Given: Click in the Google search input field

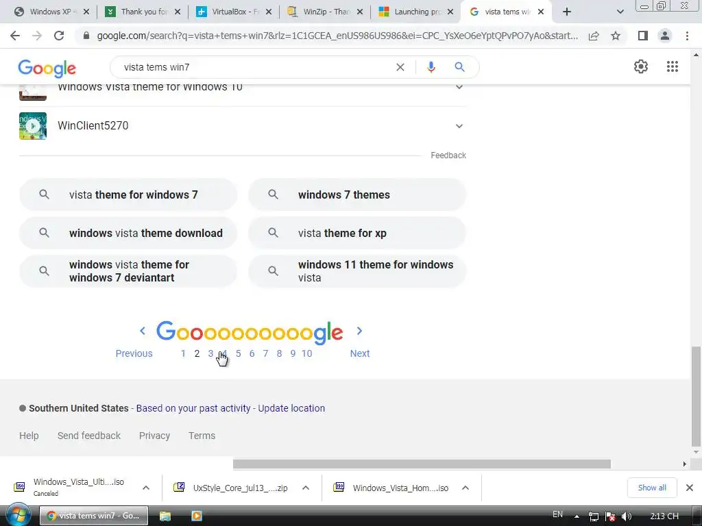Looking at the screenshot, I should click(x=255, y=67).
